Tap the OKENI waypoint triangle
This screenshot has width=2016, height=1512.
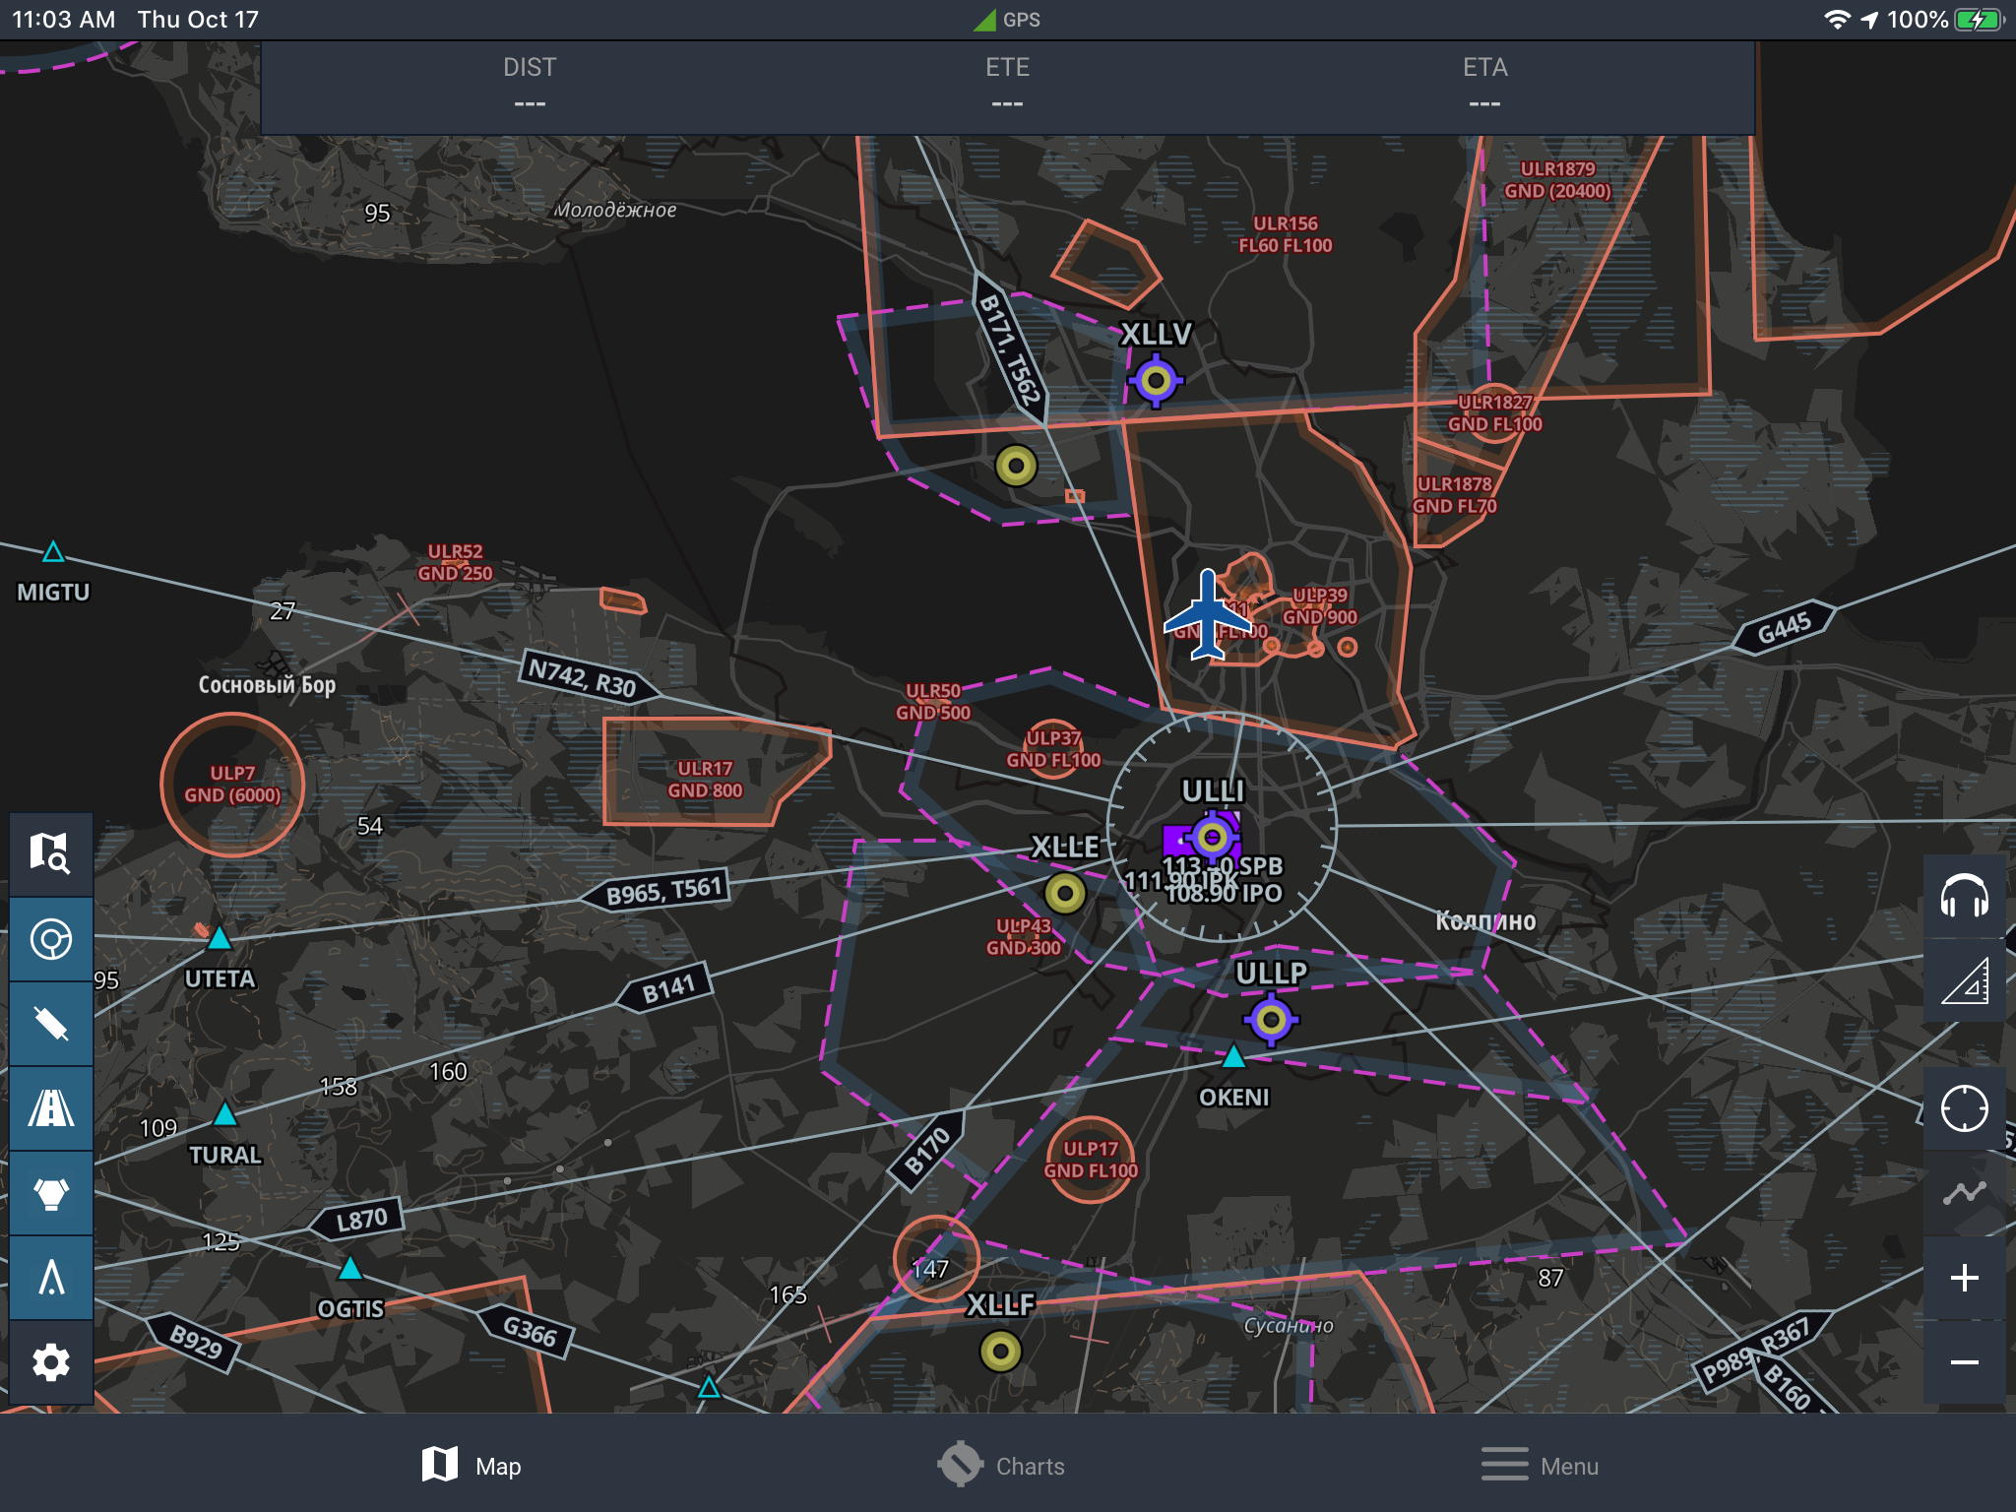[x=1233, y=1058]
